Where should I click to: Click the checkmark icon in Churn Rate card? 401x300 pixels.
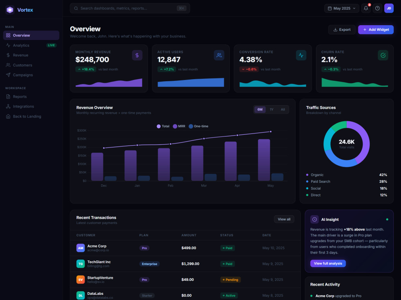[x=383, y=55]
